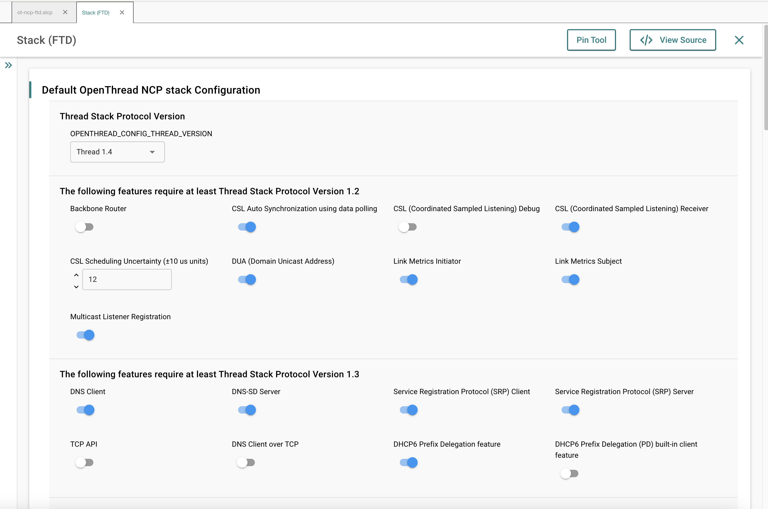Select the Stack (FTD) tab
768x509 pixels.
click(x=95, y=12)
